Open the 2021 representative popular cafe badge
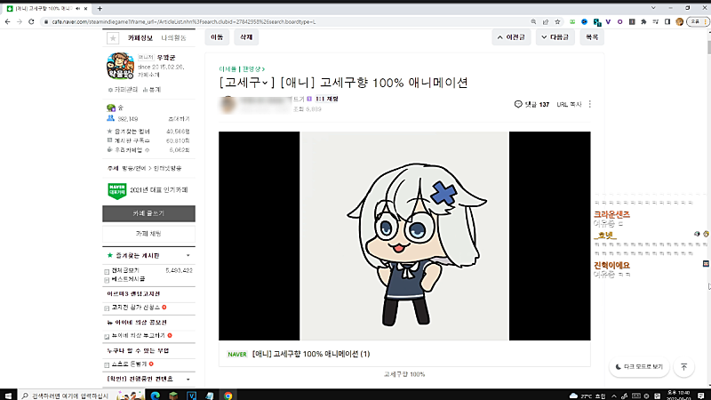Viewport: 711px width, 400px height. (148, 190)
